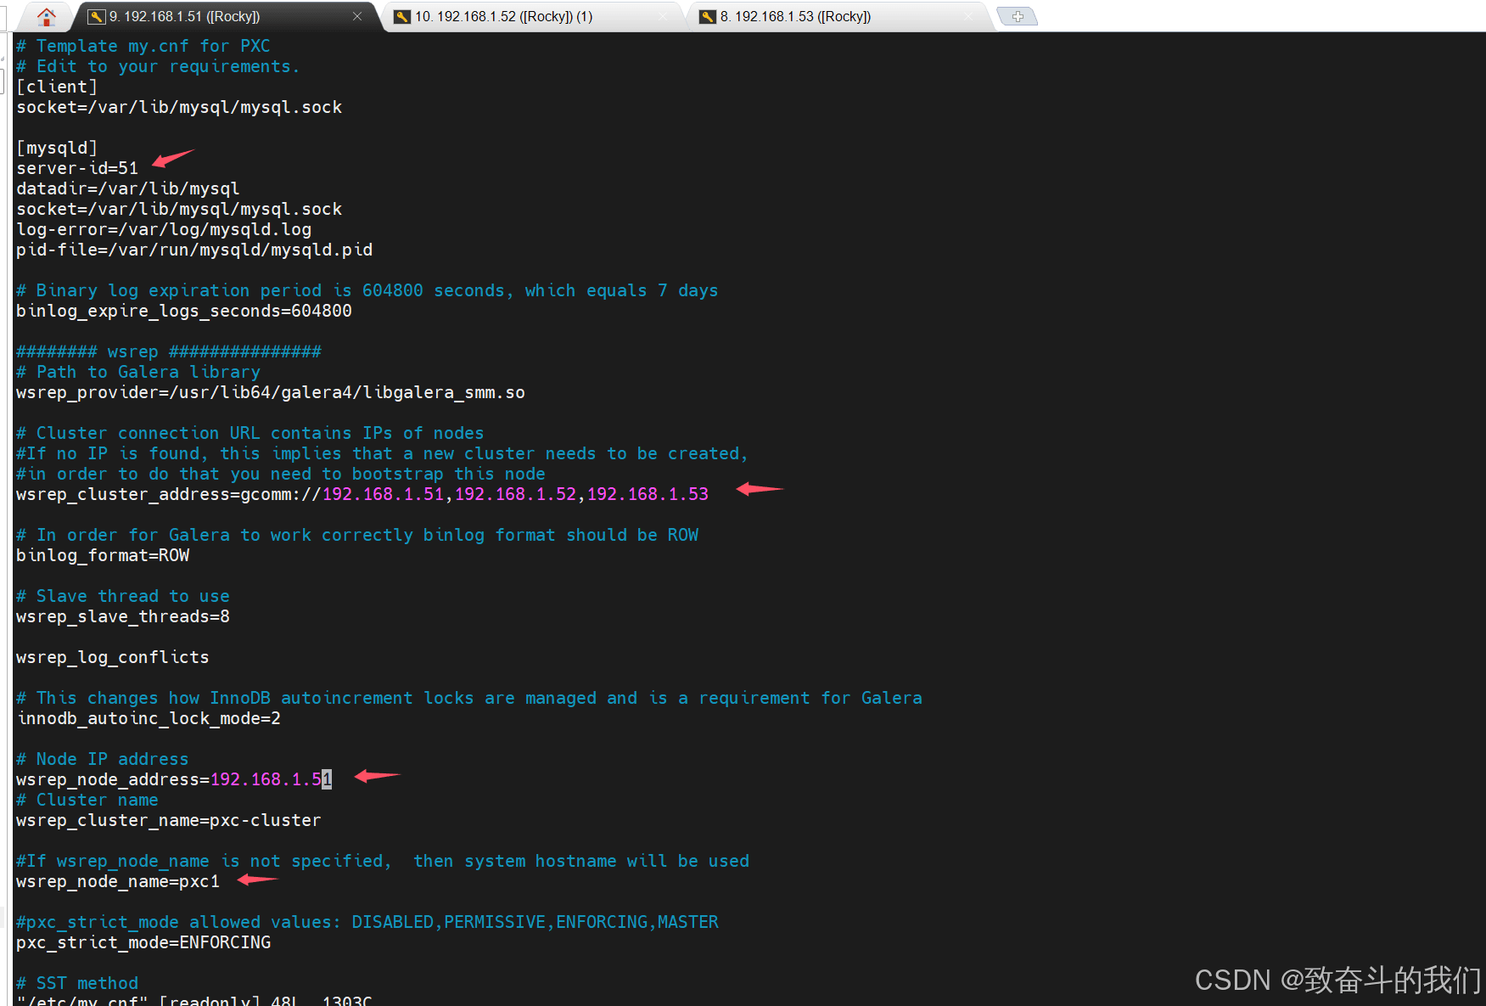
Task: Click the server-id=51 line
Action: [77, 168]
